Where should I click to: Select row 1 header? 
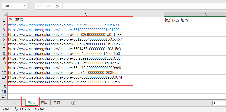(x=4, y=20)
